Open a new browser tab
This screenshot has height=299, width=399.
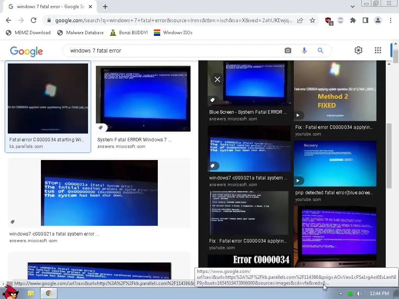pyautogui.click(x=105, y=7)
